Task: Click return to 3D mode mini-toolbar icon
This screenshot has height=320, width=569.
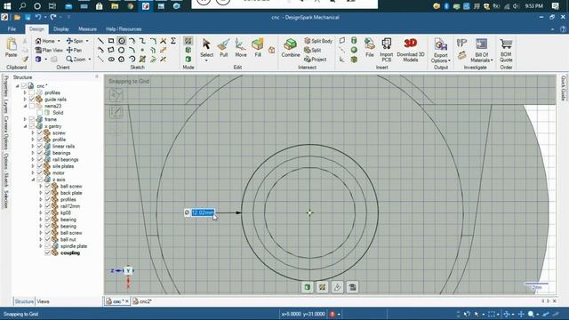Action: point(307,287)
